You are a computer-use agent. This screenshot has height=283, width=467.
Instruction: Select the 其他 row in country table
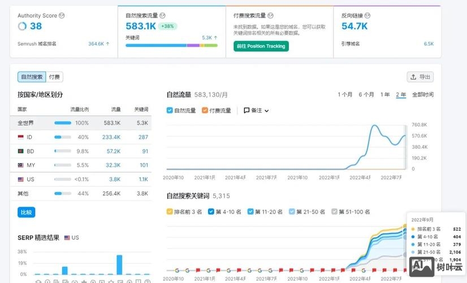pos(81,194)
